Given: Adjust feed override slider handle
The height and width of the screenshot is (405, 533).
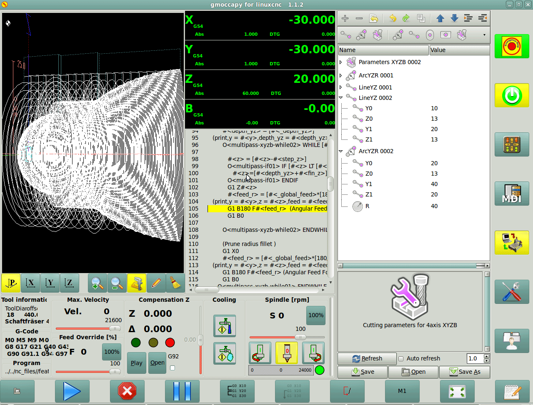Looking at the screenshot, I should tap(115, 372).
